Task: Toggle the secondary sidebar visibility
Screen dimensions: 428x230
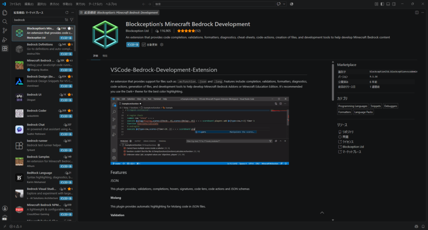Action: click(x=394, y=4)
